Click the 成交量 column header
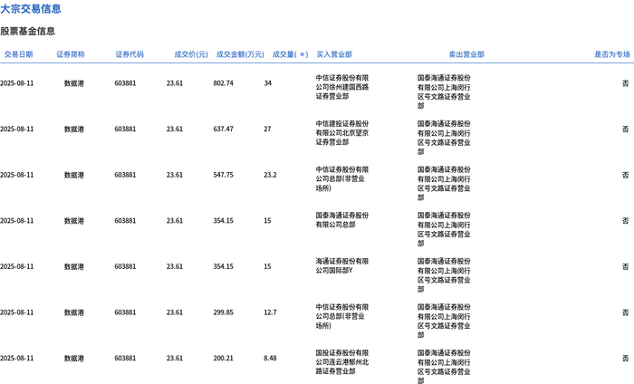The image size is (634, 384). pos(291,54)
